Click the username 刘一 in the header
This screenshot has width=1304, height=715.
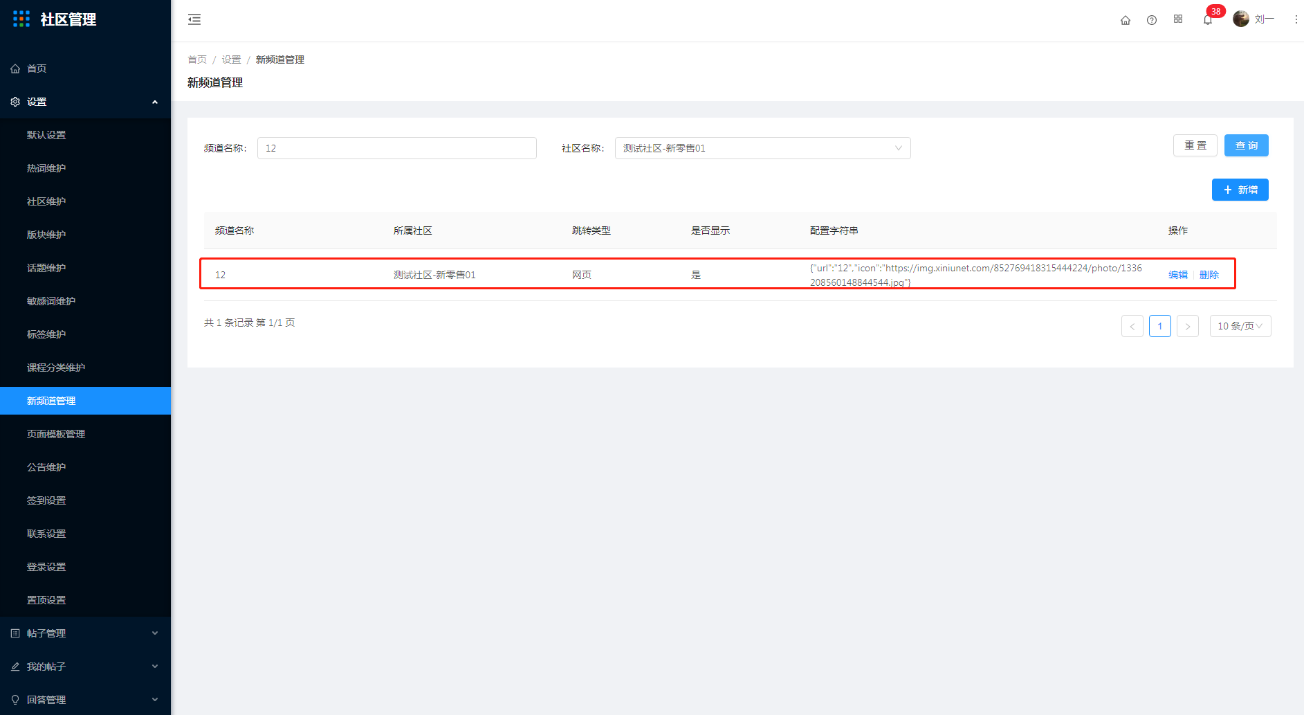(1265, 19)
